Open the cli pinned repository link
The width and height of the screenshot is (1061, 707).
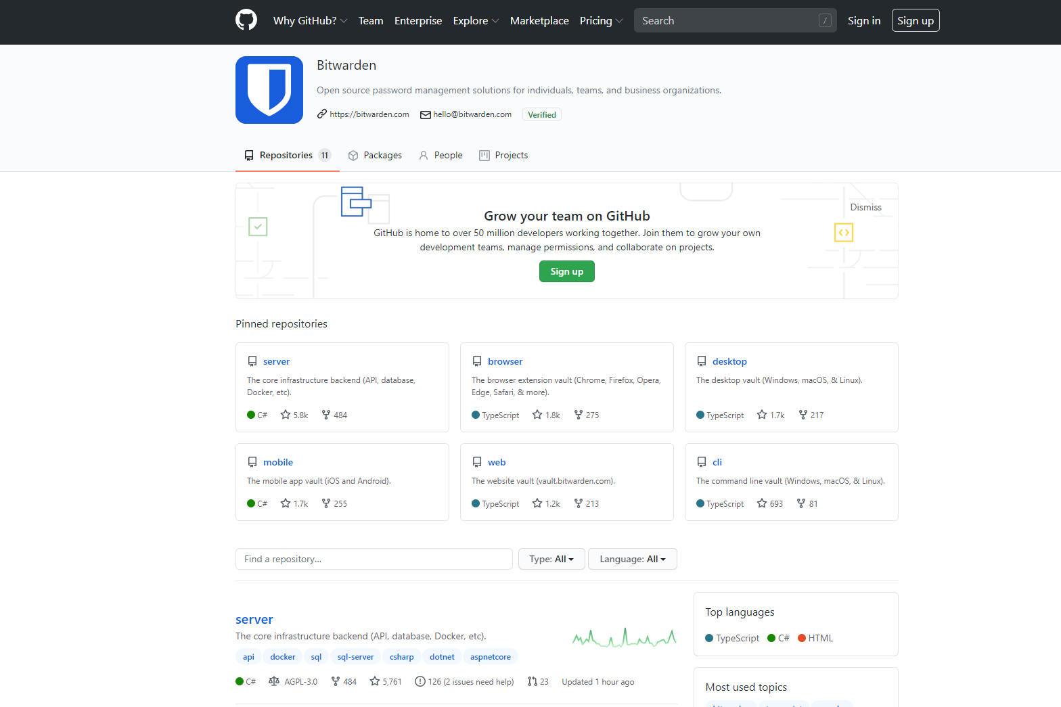[x=717, y=462]
